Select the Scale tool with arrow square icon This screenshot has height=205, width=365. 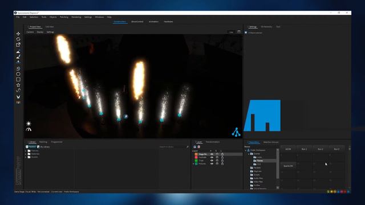pyautogui.click(x=18, y=44)
